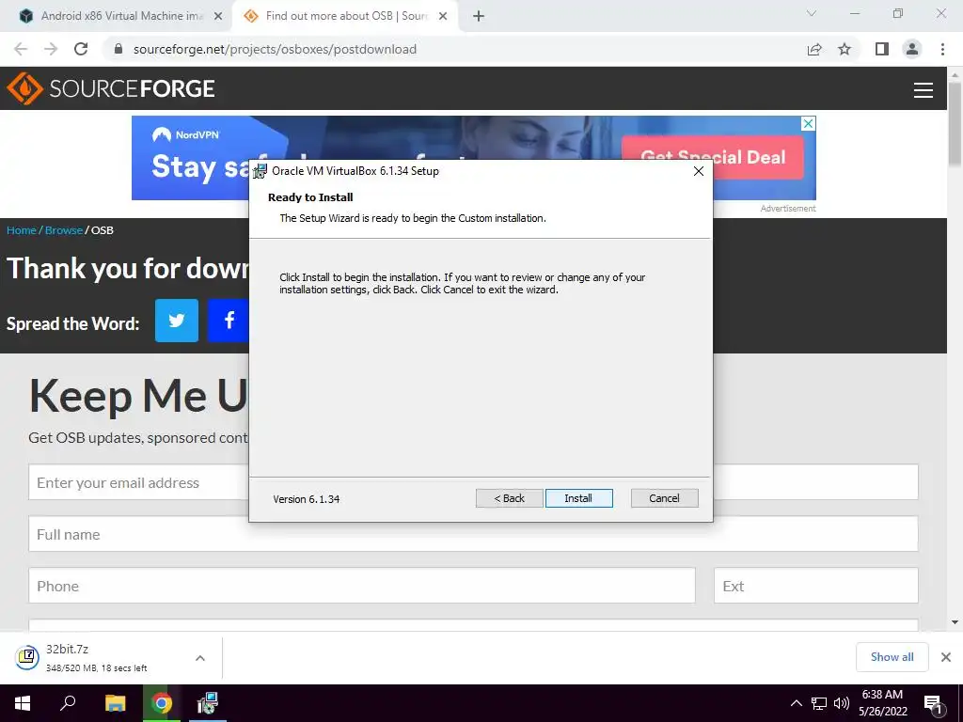Click the browser forward arrow

pos(51,49)
